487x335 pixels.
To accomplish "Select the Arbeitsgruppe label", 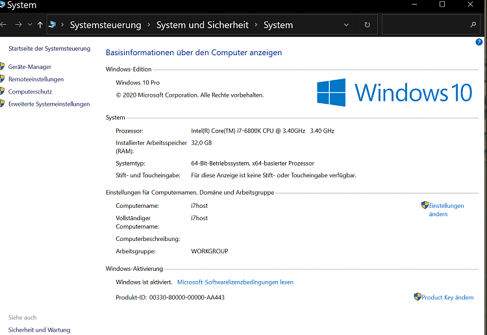I will click(136, 251).
